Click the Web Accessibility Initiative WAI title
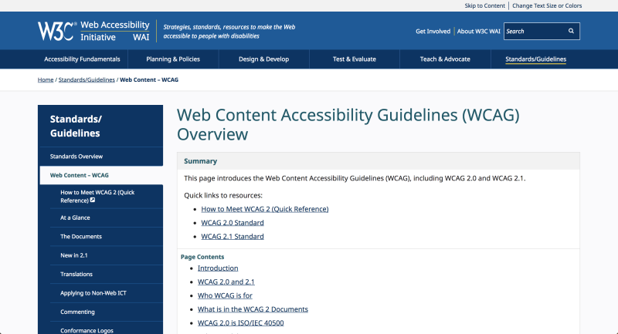Image resolution: width=618 pixels, height=334 pixels. (114, 31)
